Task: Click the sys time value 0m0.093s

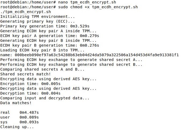Action: click(x=29, y=122)
